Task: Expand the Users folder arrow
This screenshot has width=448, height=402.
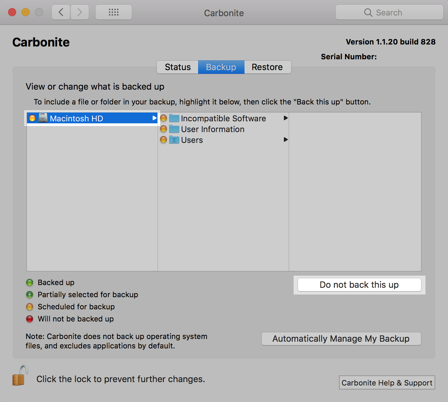Action: click(x=286, y=140)
